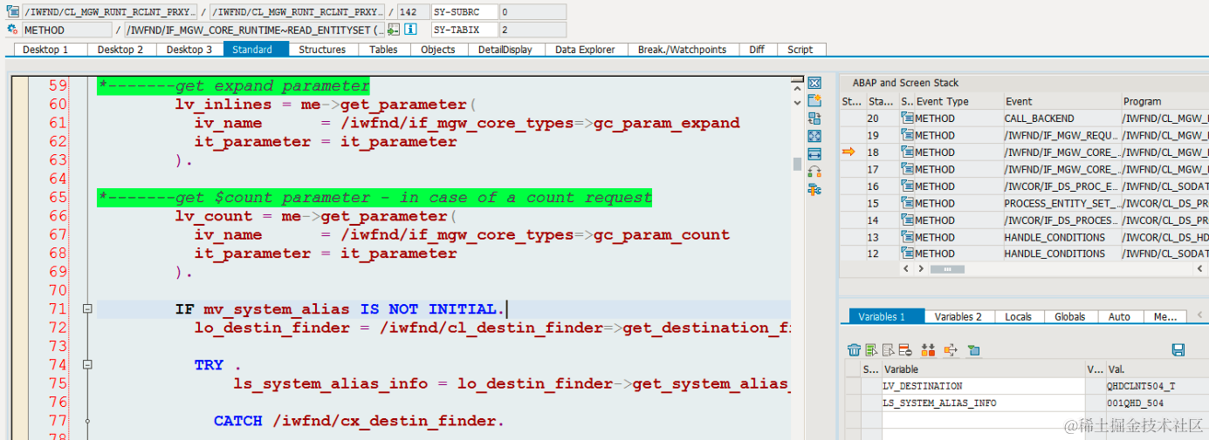Click the METHOD icon in stack row 15
The image size is (1209, 440).
coord(907,203)
